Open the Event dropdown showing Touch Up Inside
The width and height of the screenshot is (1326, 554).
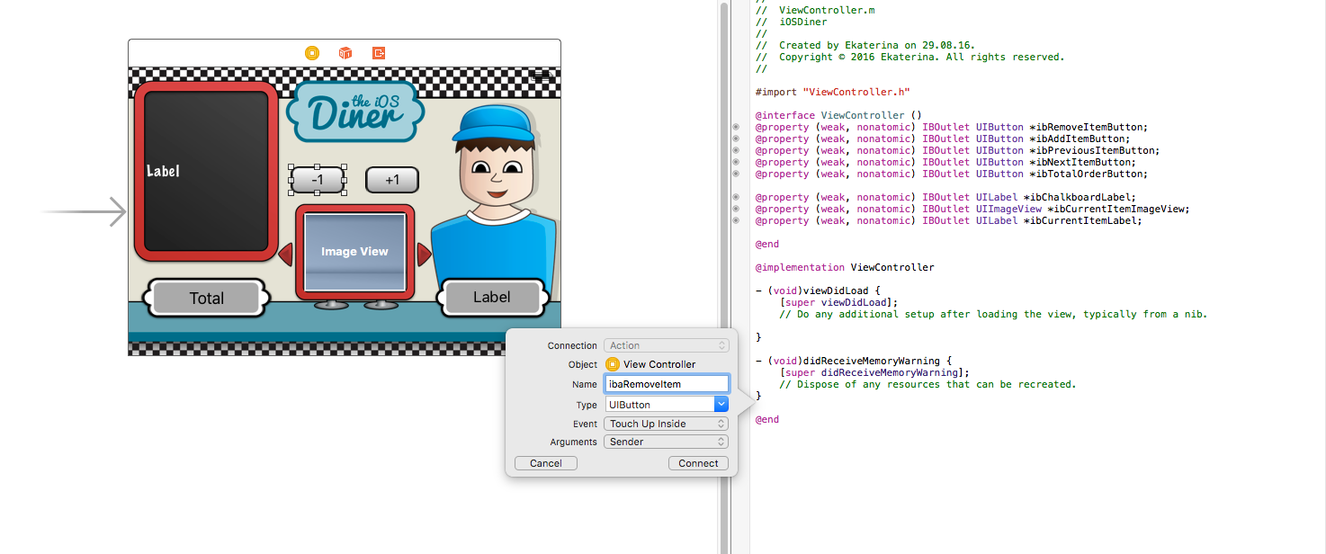[x=667, y=424]
